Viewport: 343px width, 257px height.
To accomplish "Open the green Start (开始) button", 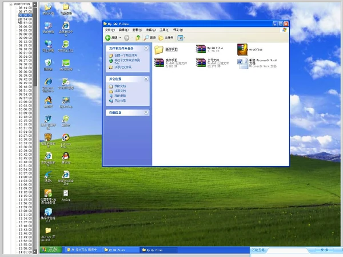I will 51,250.
